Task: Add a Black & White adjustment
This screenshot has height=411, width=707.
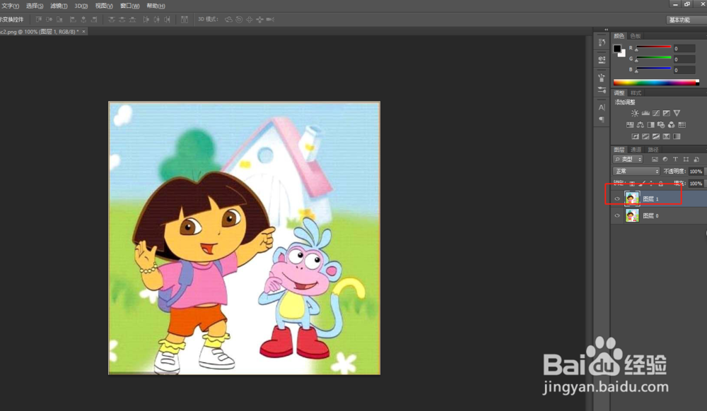Action: pos(650,125)
